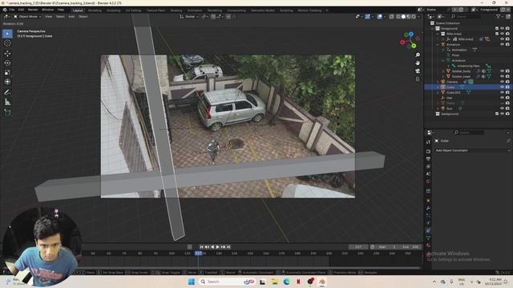Open File Explorer from the taskbar

274,282
